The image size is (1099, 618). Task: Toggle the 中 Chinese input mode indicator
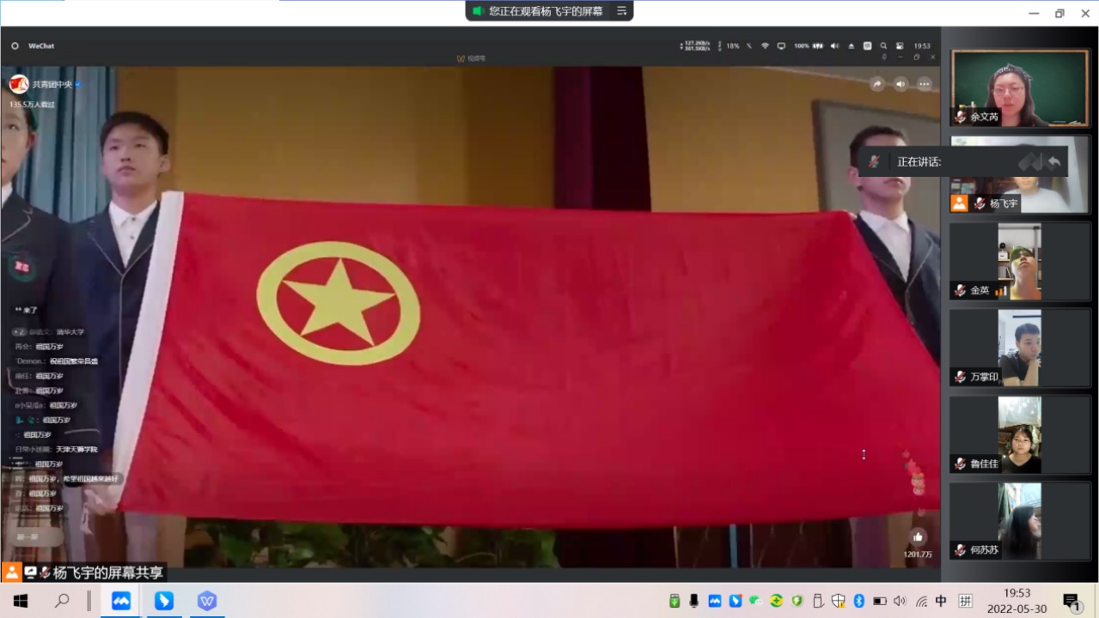(x=942, y=601)
